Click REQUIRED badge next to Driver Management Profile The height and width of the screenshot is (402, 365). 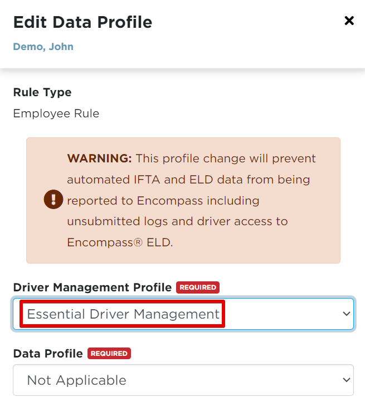coord(198,287)
